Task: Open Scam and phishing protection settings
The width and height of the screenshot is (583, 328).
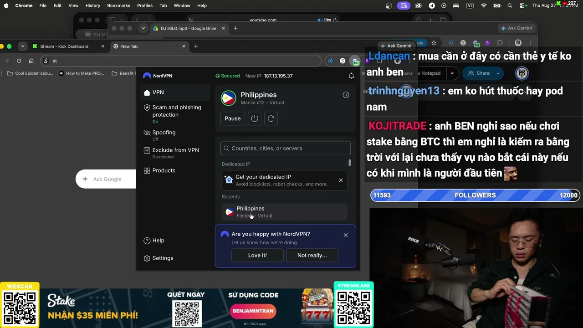Action: coord(175,114)
